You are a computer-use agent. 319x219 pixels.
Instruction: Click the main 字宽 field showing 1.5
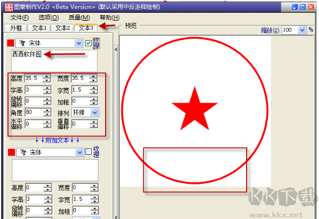[81, 90]
